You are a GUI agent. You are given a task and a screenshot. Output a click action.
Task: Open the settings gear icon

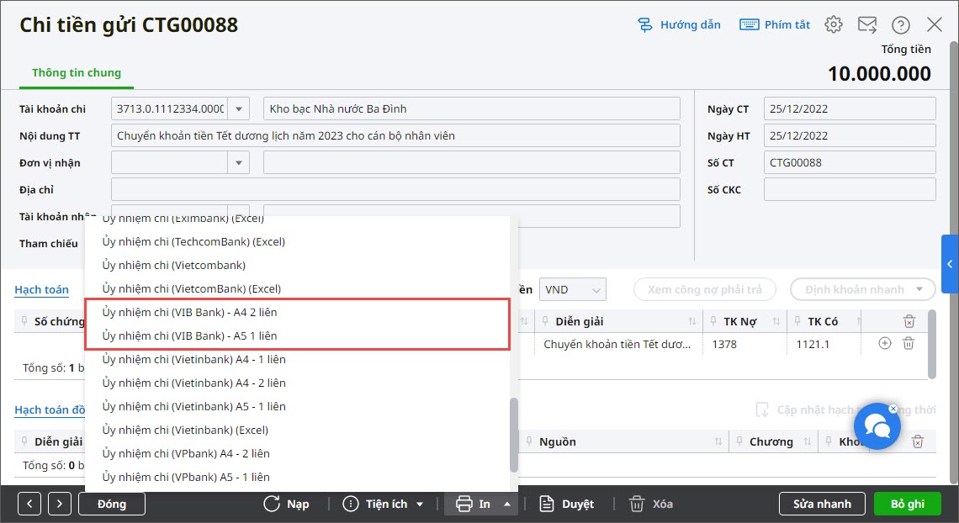tap(833, 24)
